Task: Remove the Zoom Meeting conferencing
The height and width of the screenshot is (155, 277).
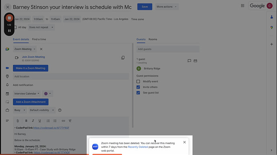Action: tap(41, 49)
